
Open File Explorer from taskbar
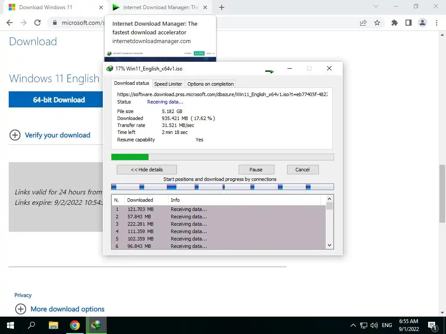pos(53,325)
